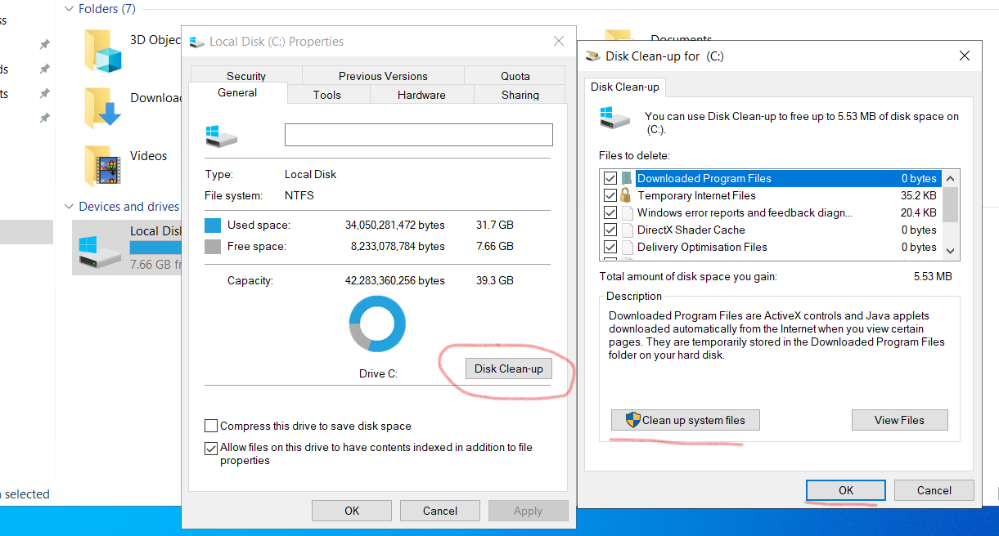The image size is (999, 536).
Task: Click the Local Disk capacity bar in Explorer
Action: click(155, 248)
